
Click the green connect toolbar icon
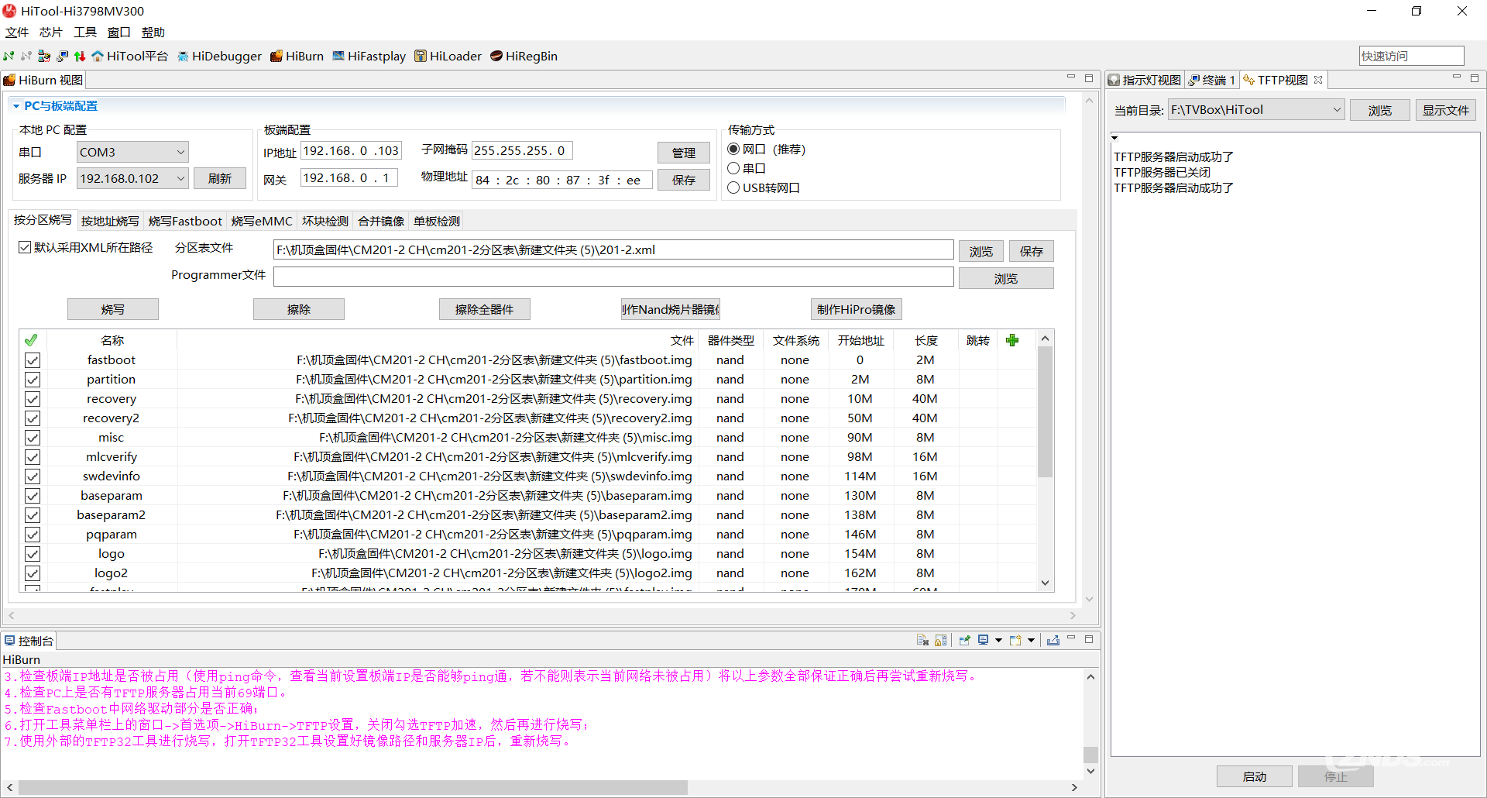9,56
